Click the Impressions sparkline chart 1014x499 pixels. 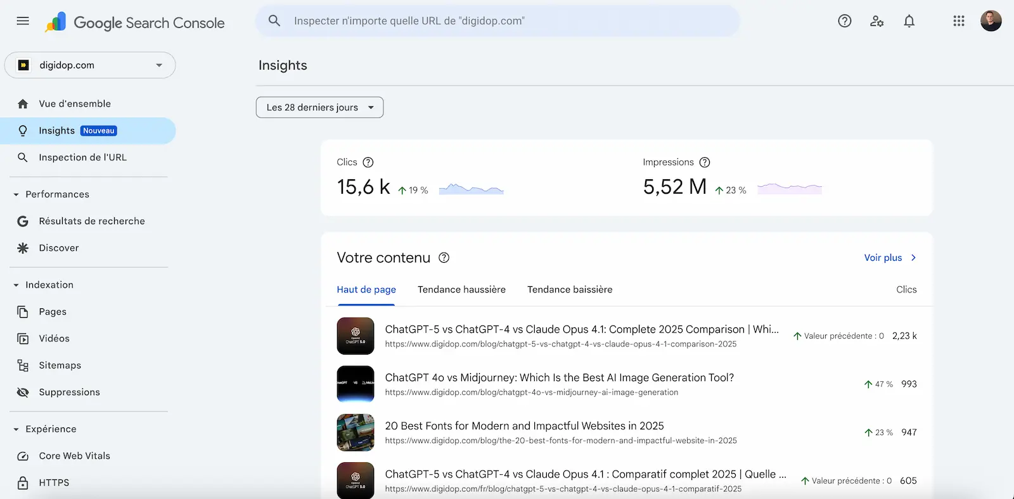coord(790,188)
